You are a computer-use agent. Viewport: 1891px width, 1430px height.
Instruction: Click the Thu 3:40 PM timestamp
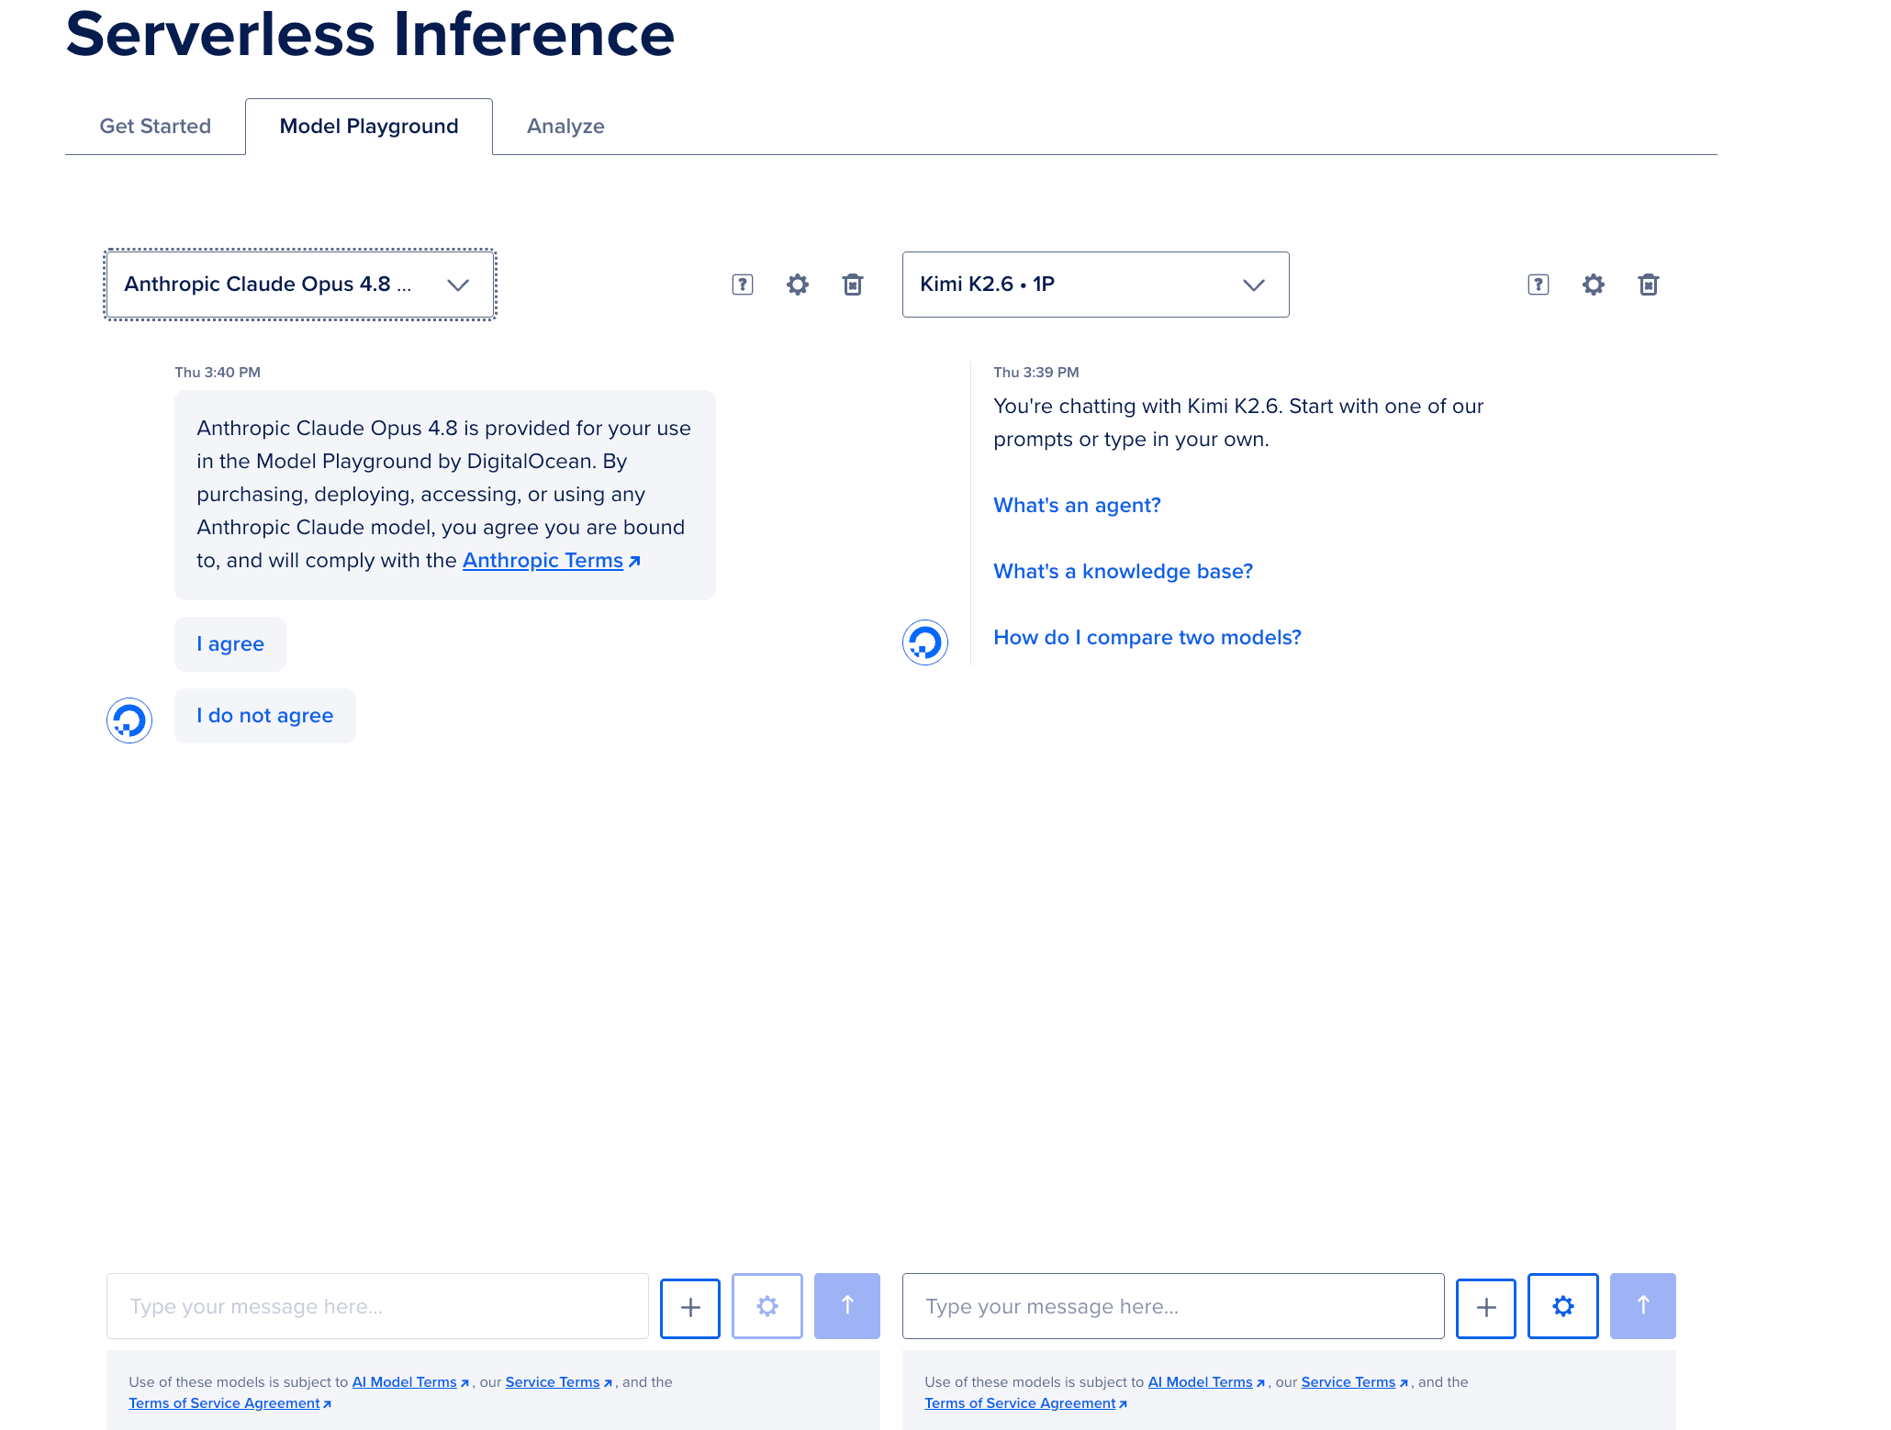tap(218, 373)
